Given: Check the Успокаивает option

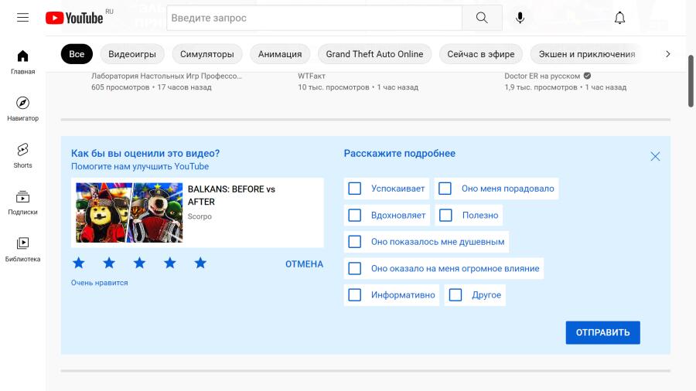Looking at the screenshot, I should [x=355, y=189].
